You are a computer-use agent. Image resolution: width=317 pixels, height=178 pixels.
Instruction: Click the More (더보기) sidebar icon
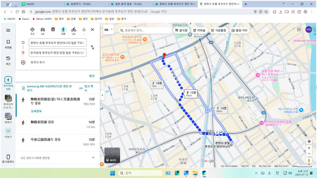8,133
